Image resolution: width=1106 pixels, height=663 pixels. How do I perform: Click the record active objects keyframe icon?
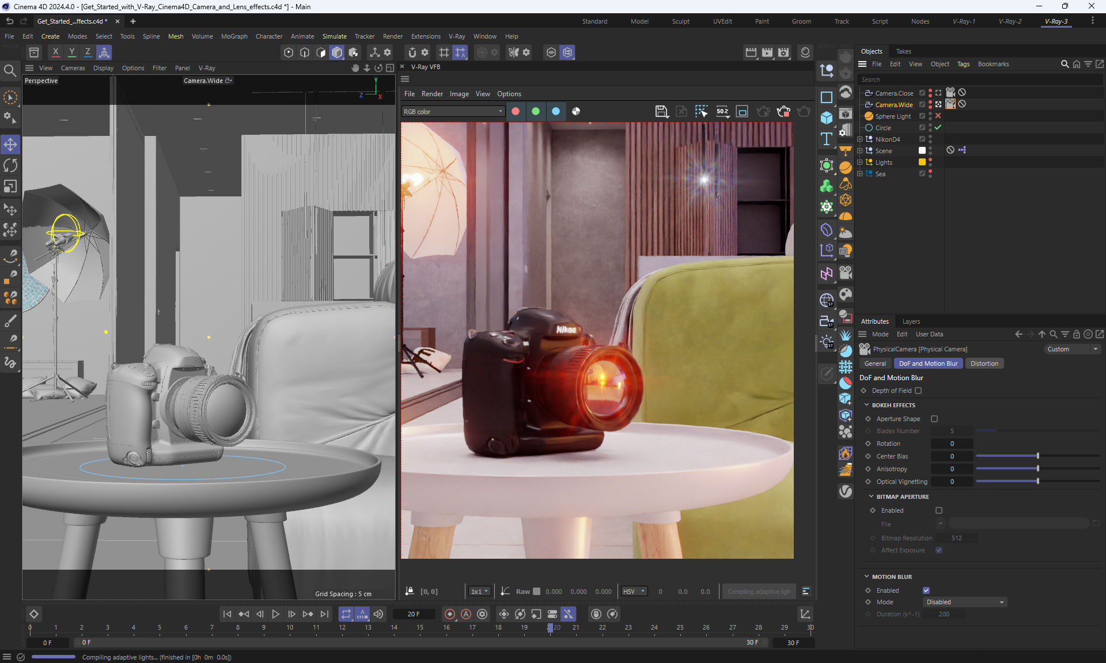click(x=450, y=614)
